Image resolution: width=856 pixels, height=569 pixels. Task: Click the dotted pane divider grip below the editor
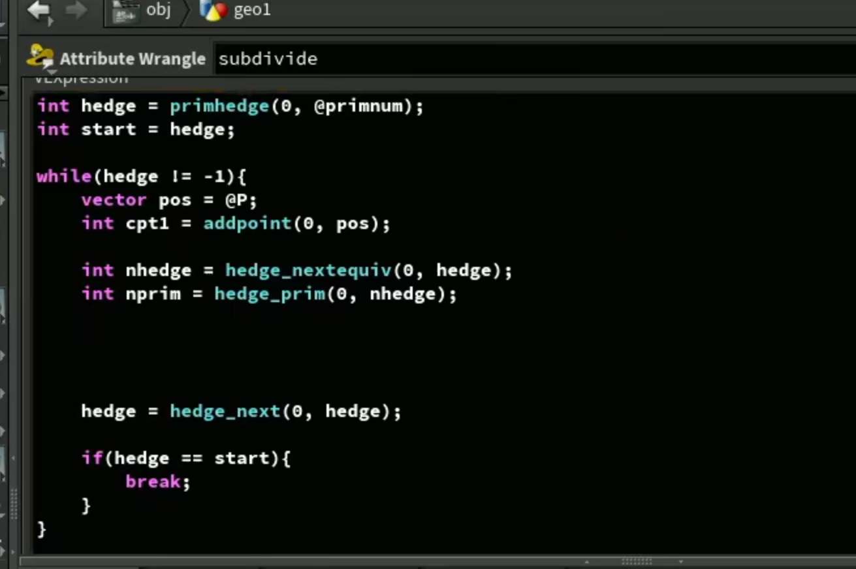(x=637, y=561)
